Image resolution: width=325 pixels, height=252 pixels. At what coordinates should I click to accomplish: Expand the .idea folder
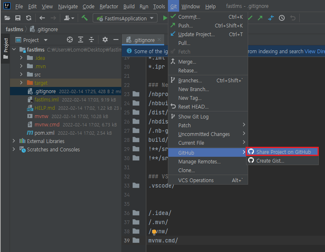point(21,58)
